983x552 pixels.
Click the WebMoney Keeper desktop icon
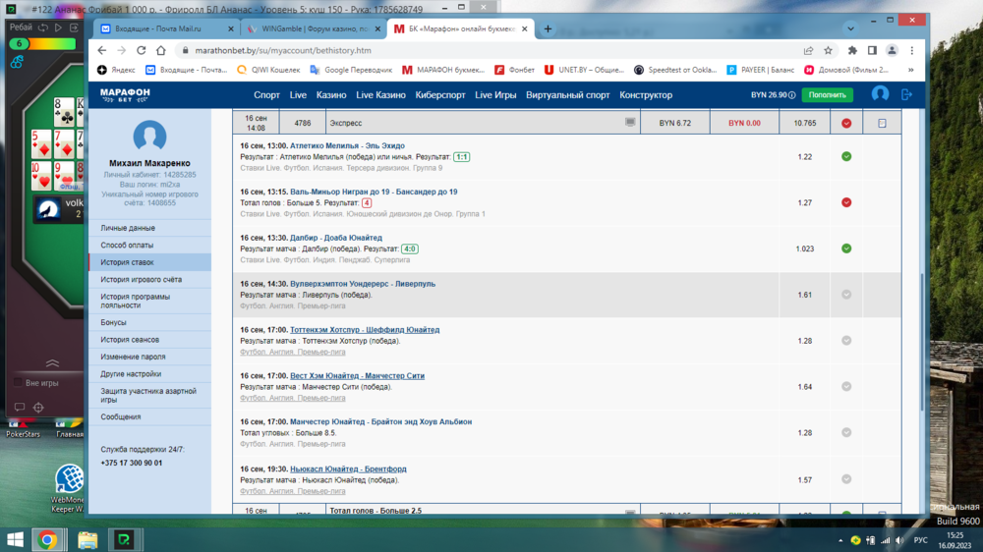tap(69, 479)
